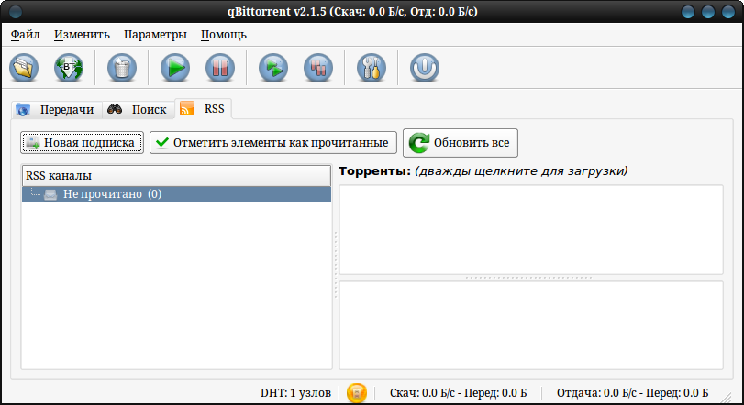Viewport: 744px width, 405px height.
Task: Click the lower article description panel
Action: [x=531, y=325]
